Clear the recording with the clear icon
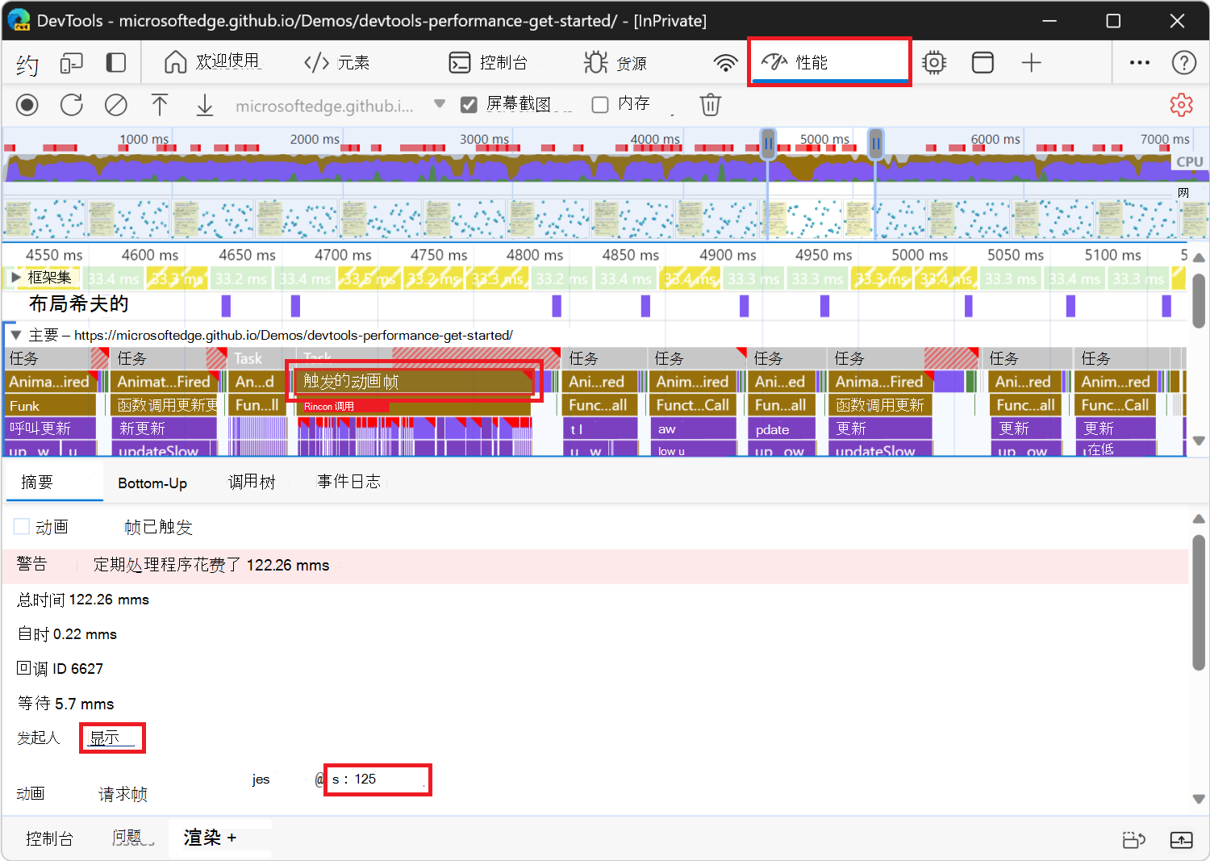Viewport: 1210px width, 861px height. [x=116, y=105]
